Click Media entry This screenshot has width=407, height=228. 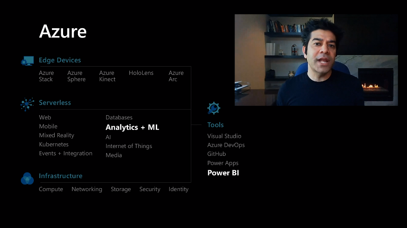click(114, 155)
